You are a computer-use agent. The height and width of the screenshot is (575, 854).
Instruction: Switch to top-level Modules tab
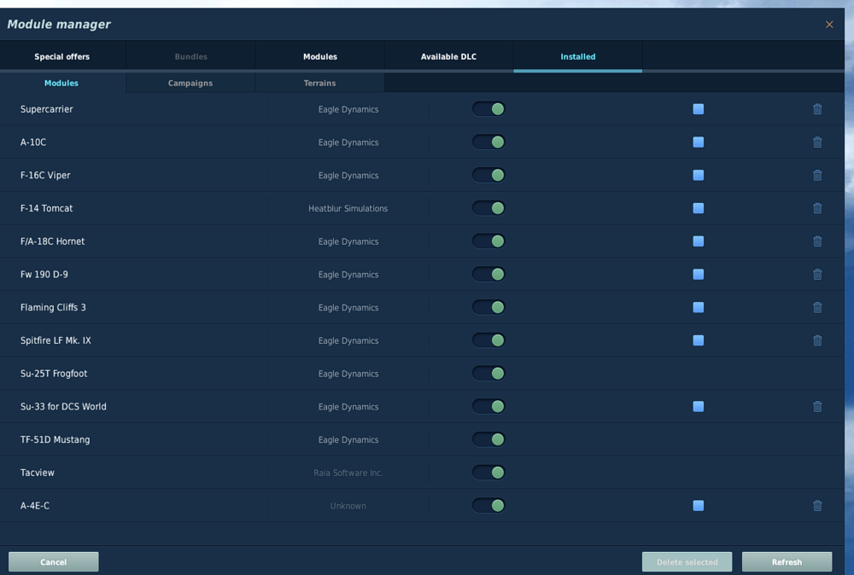click(319, 56)
